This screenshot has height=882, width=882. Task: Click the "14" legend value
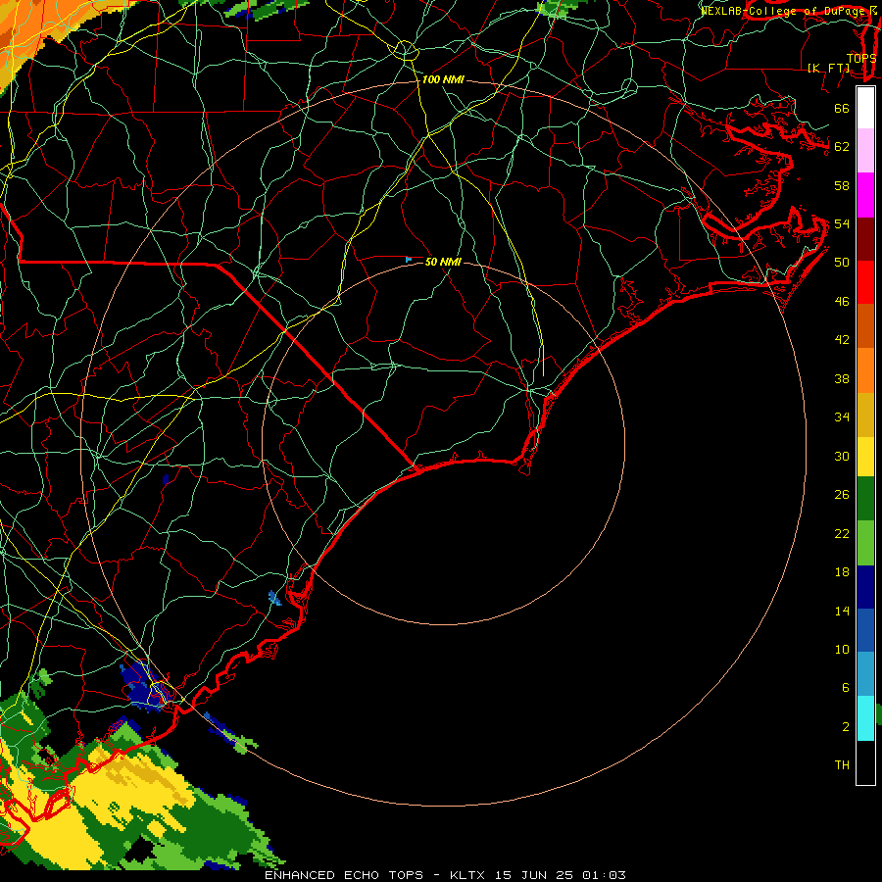[842, 611]
